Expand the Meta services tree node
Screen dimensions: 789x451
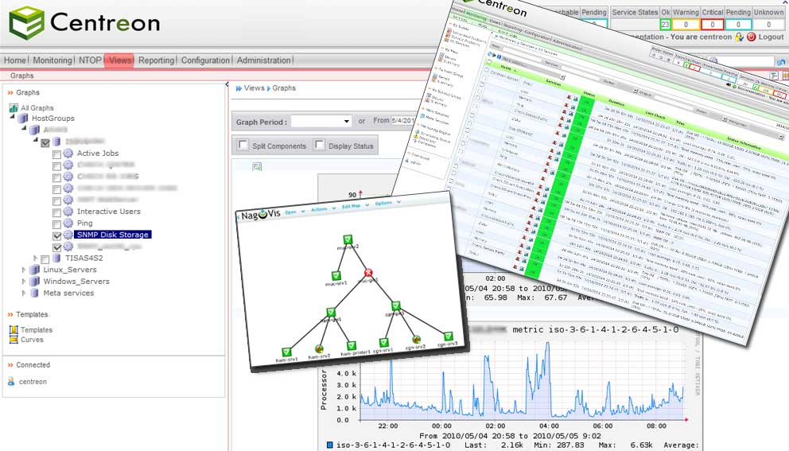tap(23, 293)
